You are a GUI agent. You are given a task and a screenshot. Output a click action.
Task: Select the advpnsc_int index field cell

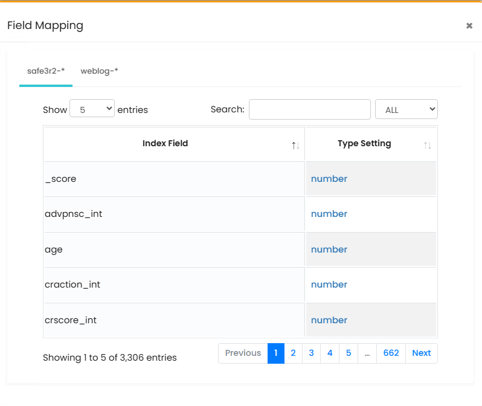pyautogui.click(x=175, y=214)
